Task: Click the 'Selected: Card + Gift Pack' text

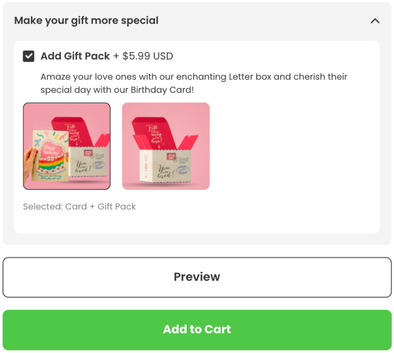Action: [x=79, y=206]
